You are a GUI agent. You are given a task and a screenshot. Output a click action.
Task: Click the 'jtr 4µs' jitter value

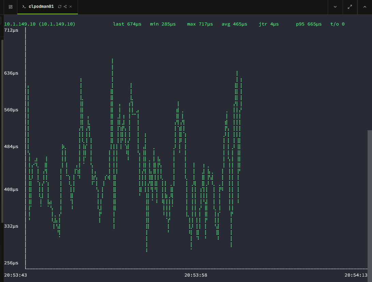coord(269,24)
